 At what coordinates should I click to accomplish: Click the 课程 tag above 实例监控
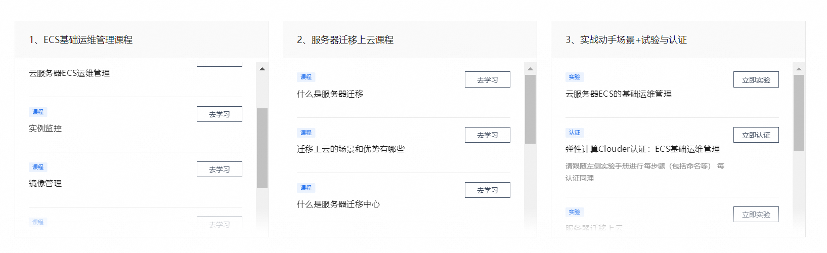pos(38,112)
